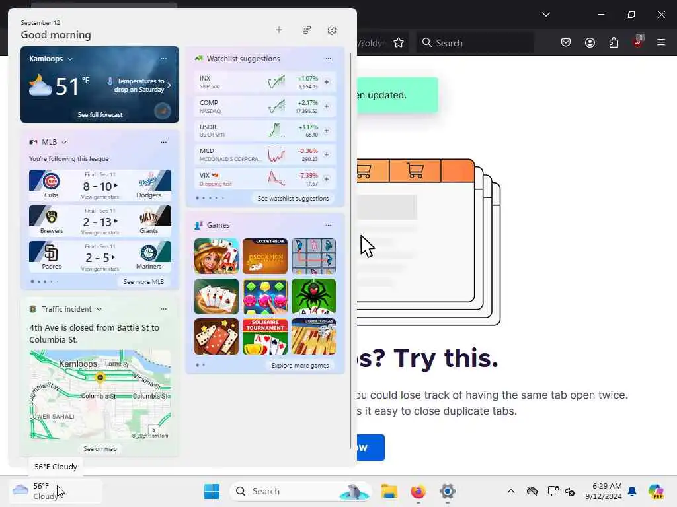The image size is (677, 507).
Task: Open Firefox extensions puzzle icon
Action: [614, 43]
